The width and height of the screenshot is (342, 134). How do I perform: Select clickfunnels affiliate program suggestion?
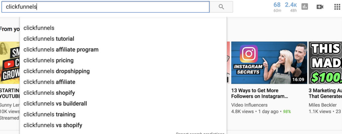[x=123, y=50]
